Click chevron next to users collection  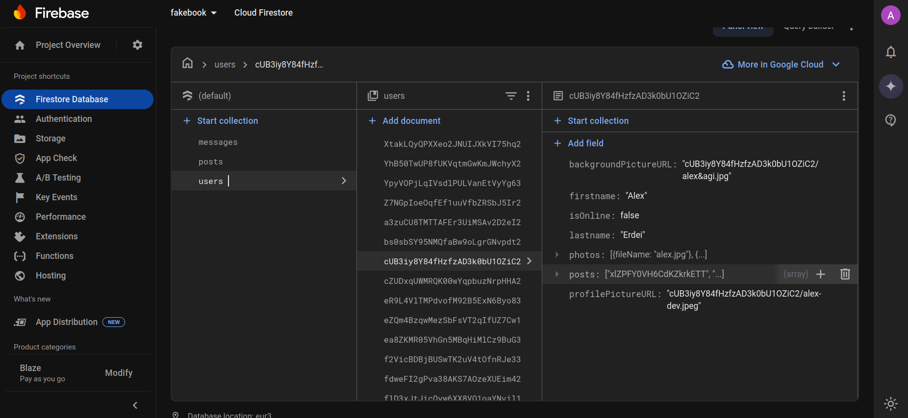(x=344, y=181)
